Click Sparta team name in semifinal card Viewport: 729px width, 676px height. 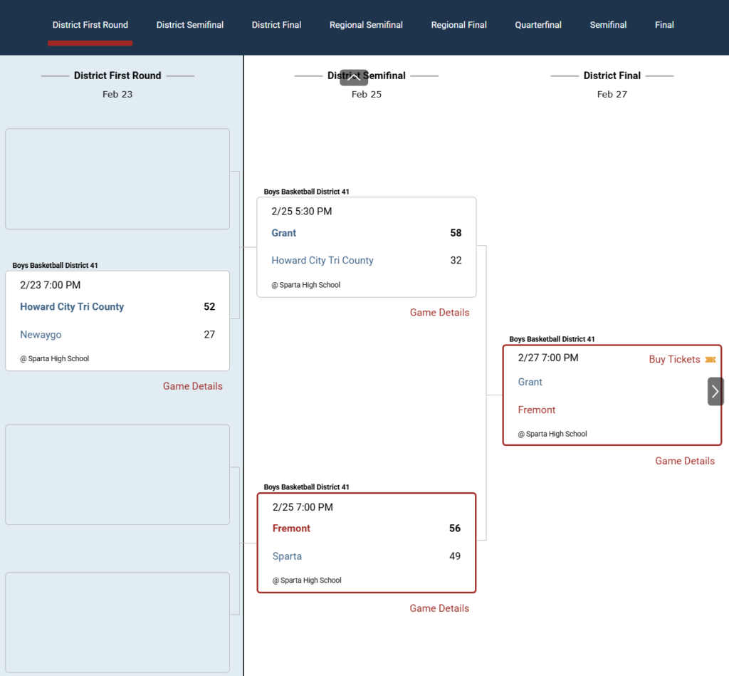coord(287,556)
